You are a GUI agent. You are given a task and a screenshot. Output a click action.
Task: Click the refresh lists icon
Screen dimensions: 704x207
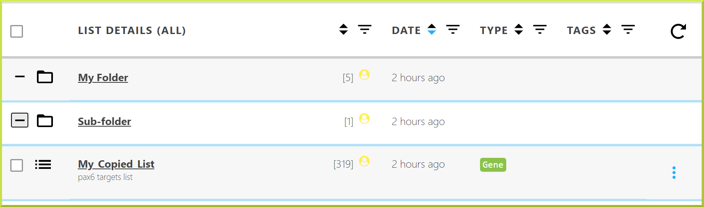[678, 31]
